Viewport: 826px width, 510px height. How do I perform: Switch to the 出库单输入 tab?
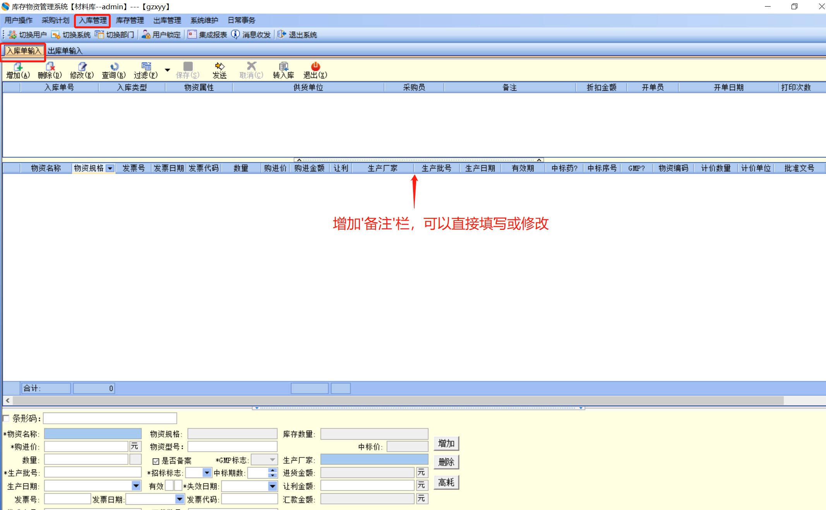65,51
